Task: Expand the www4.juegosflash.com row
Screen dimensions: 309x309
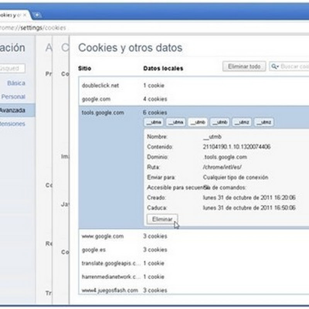Action: pos(194,290)
